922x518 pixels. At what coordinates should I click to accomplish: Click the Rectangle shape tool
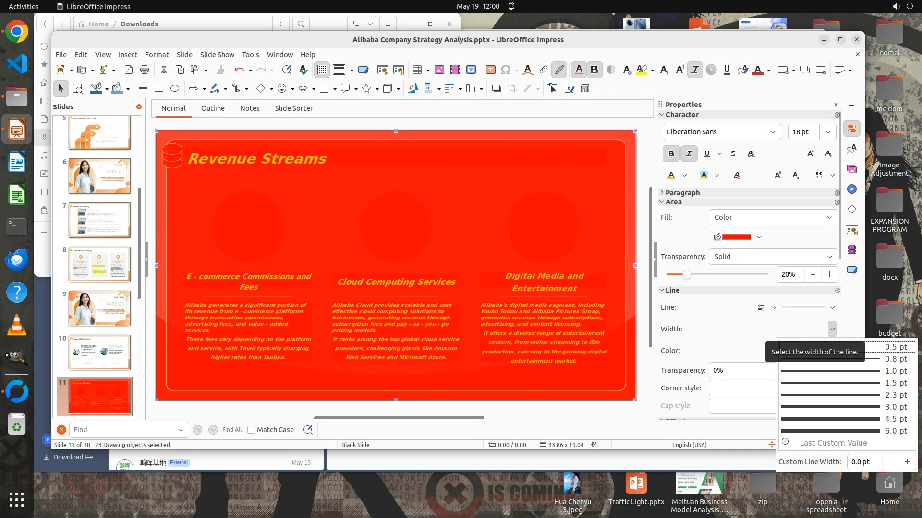[x=159, y=88]
